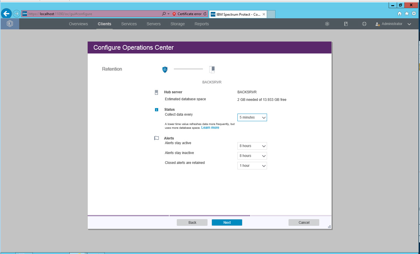420x254 pixels.
Task: Open the globe help icon
Action: tap(364, 24)
